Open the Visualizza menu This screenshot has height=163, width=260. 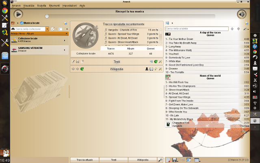pos(29,6)
